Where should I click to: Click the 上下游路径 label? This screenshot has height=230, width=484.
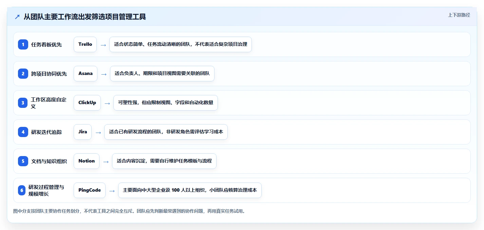tap(459, 15)
